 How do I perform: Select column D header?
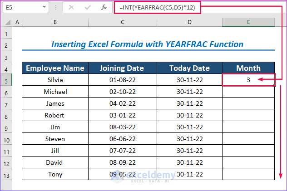pos(189,22)
